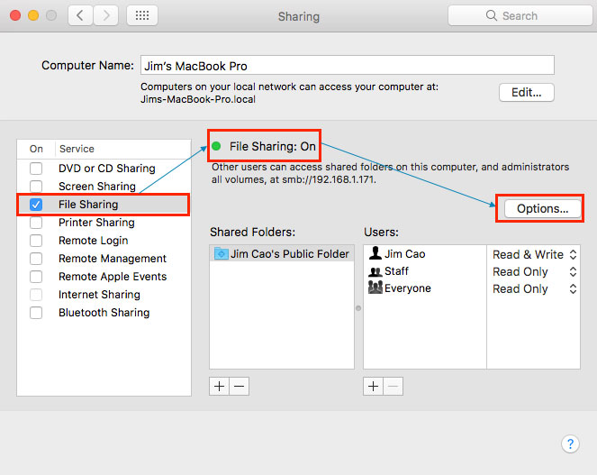Viewport: 597px width, 475px height.
Task: Close the Sharing window red button
Action: pos(15,15)
